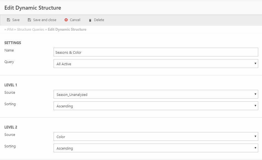Click the red X Cancel icon
262x160 pixels.
(x=66, y=20)
